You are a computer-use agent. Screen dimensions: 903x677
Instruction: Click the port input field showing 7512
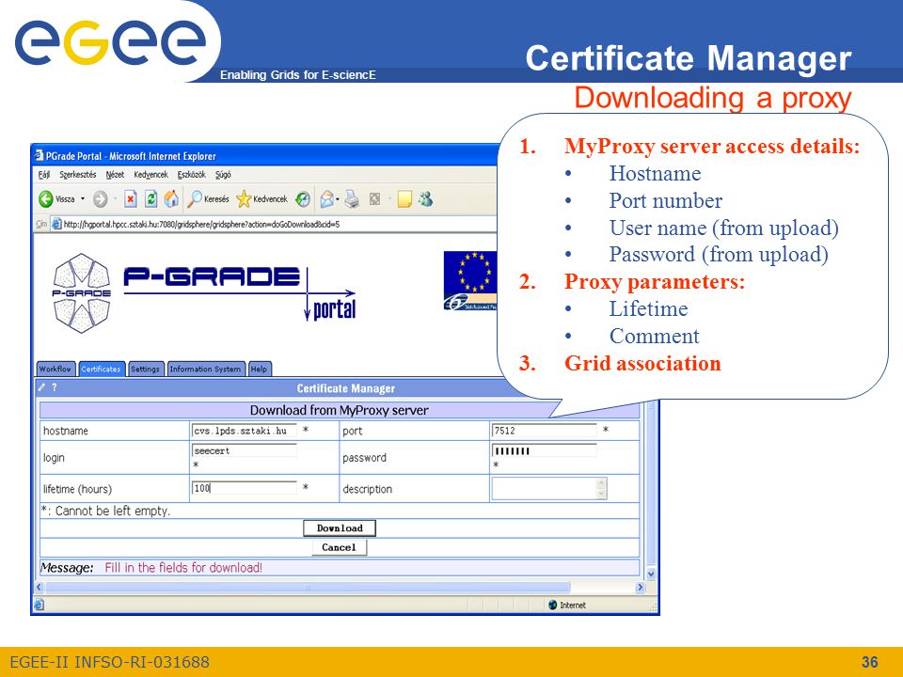545,431
